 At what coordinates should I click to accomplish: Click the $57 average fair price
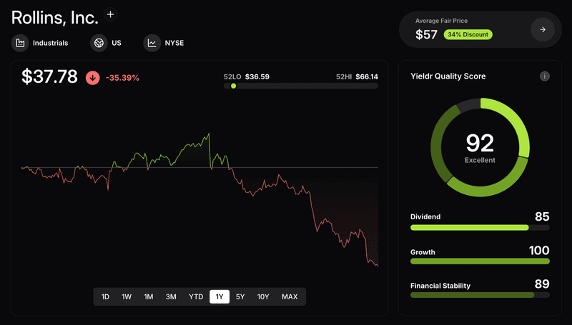[x=426, y=34]
